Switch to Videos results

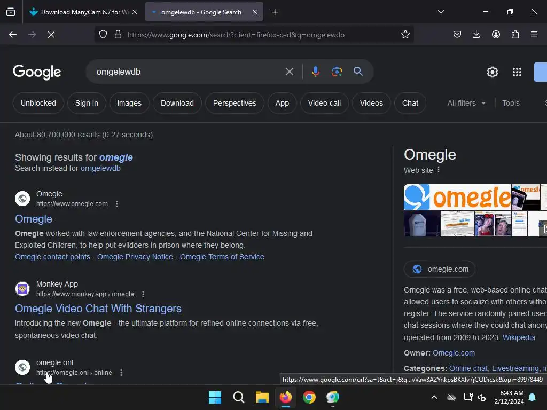click(x=372, y=103)
